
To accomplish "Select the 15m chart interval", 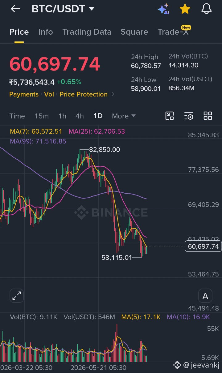I will point(42,116).
